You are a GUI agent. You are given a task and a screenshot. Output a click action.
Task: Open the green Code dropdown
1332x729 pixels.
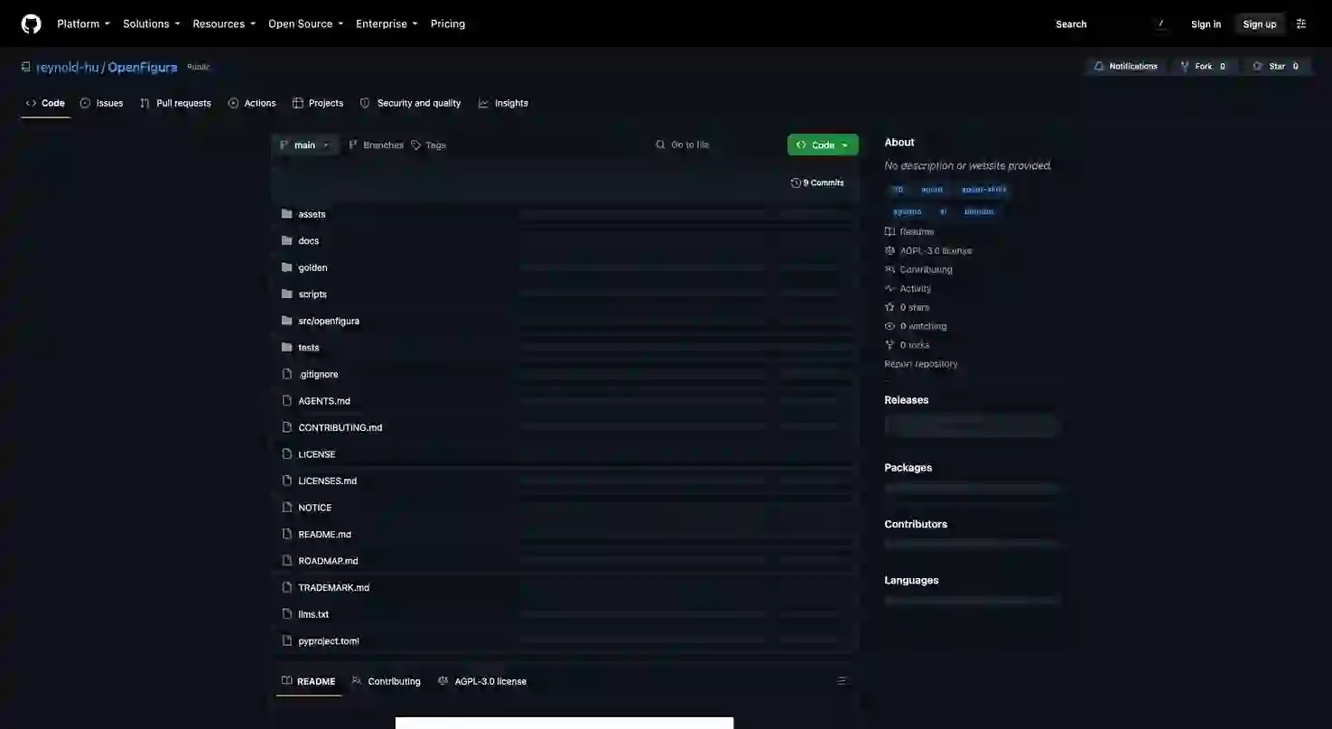pos(823,145)
